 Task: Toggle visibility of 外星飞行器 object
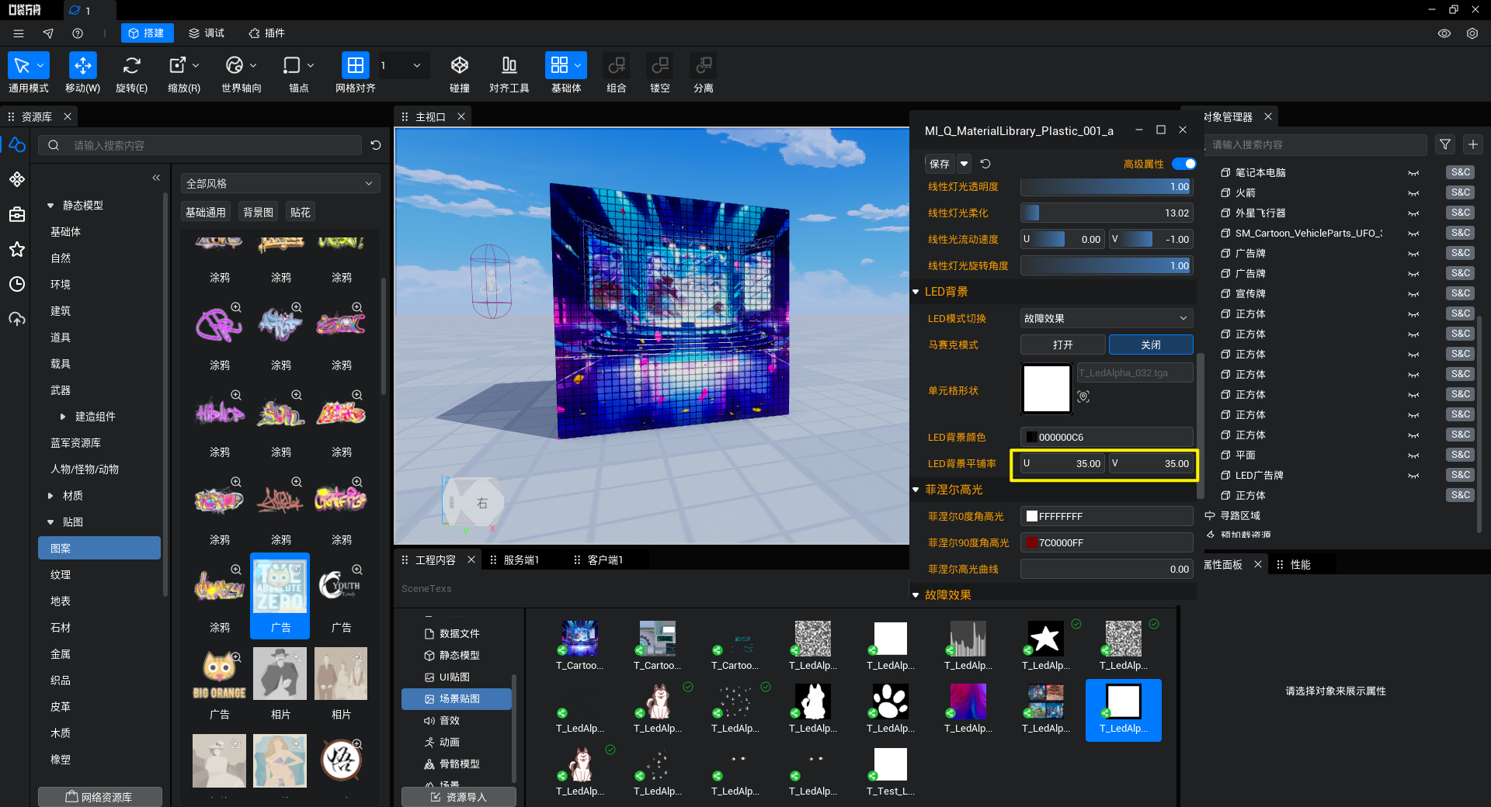click(1413, 213)
